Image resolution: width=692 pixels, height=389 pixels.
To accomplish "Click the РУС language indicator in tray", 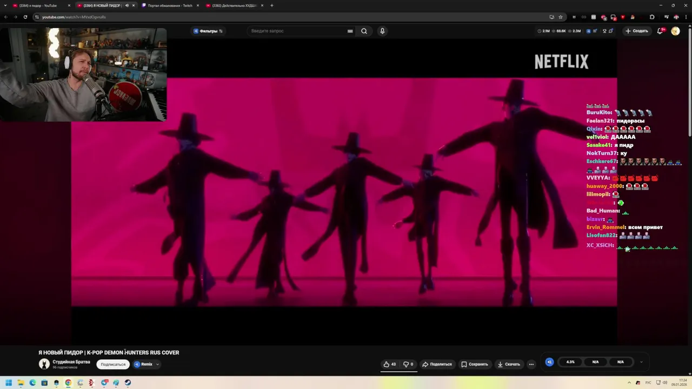I will pos(648,383).
